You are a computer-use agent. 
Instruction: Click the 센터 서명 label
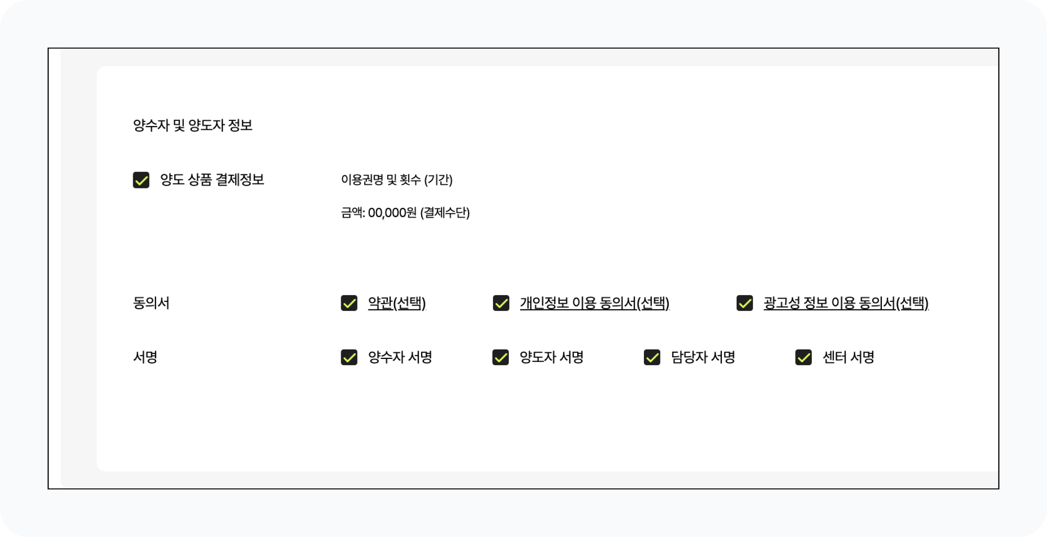pos(849,357)
